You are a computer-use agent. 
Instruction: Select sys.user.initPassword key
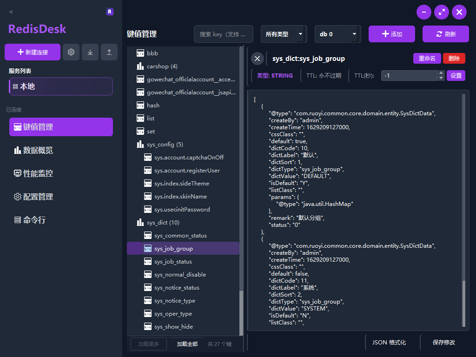pyautogui.click(x=182, y=210)
